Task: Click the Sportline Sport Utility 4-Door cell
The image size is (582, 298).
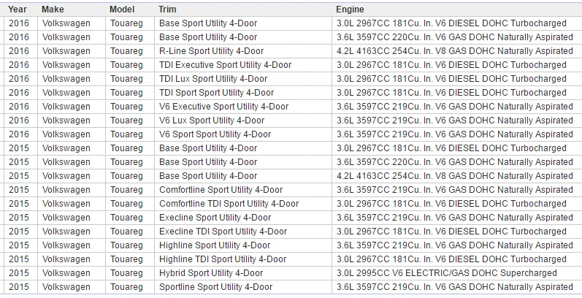Action: click(243, 287)
